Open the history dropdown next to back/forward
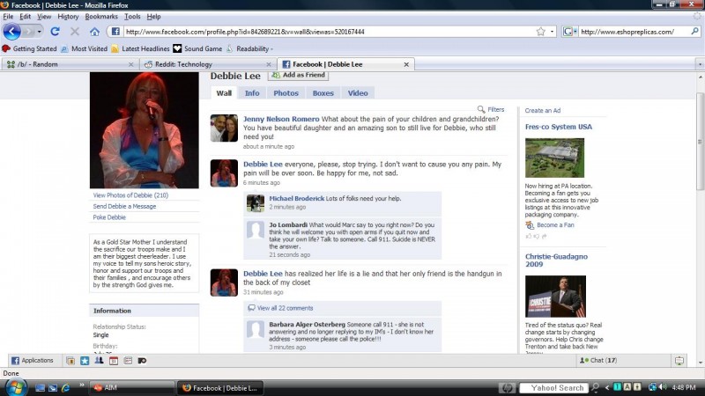Viewport: 705px width, 396px height. [39, 32]
